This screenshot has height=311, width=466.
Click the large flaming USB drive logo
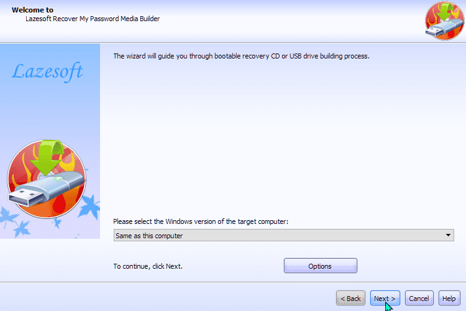pos(47,179)
